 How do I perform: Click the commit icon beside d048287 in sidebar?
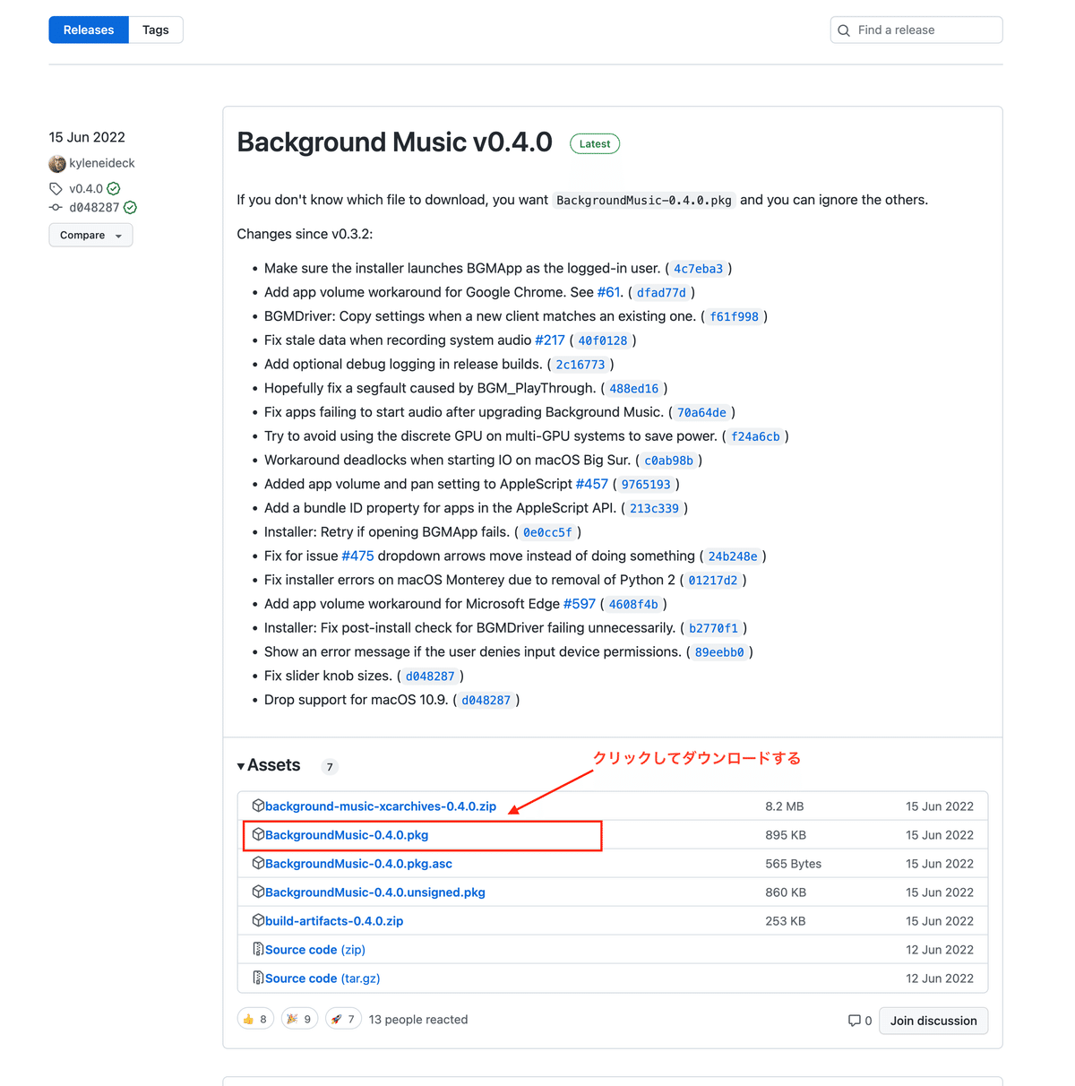click(x=56, y=208)
